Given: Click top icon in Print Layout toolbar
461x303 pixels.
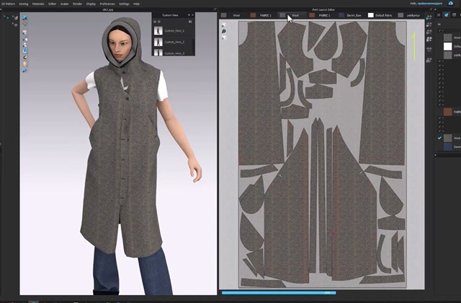Looking at the screenshot, I should (224, 25).
